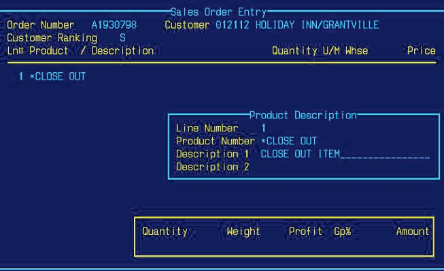Click the Amount total label

click(413, 232)
